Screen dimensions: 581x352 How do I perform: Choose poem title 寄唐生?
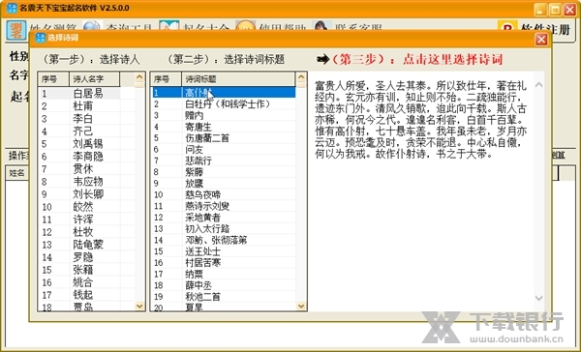pyautogui.click(x=199, y=127)
